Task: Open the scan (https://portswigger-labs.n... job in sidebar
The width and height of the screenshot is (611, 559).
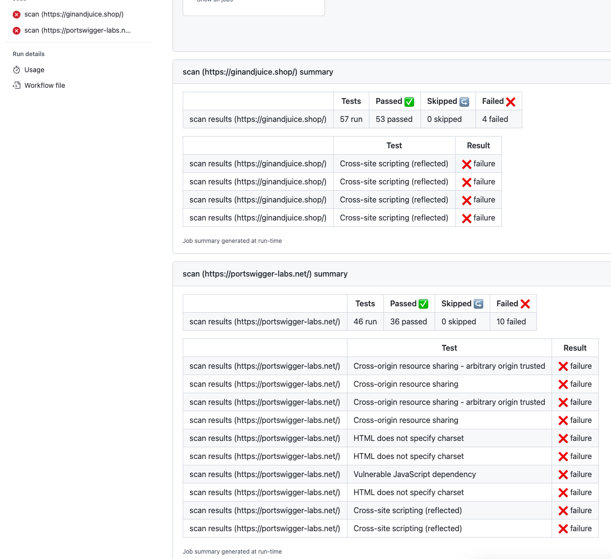Action: click(x=77, y=30)
